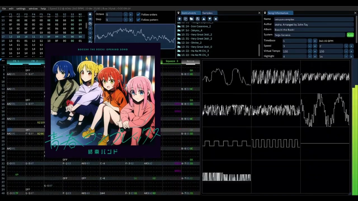Open the window menu
358x201 pixels.
coord(33,9)
